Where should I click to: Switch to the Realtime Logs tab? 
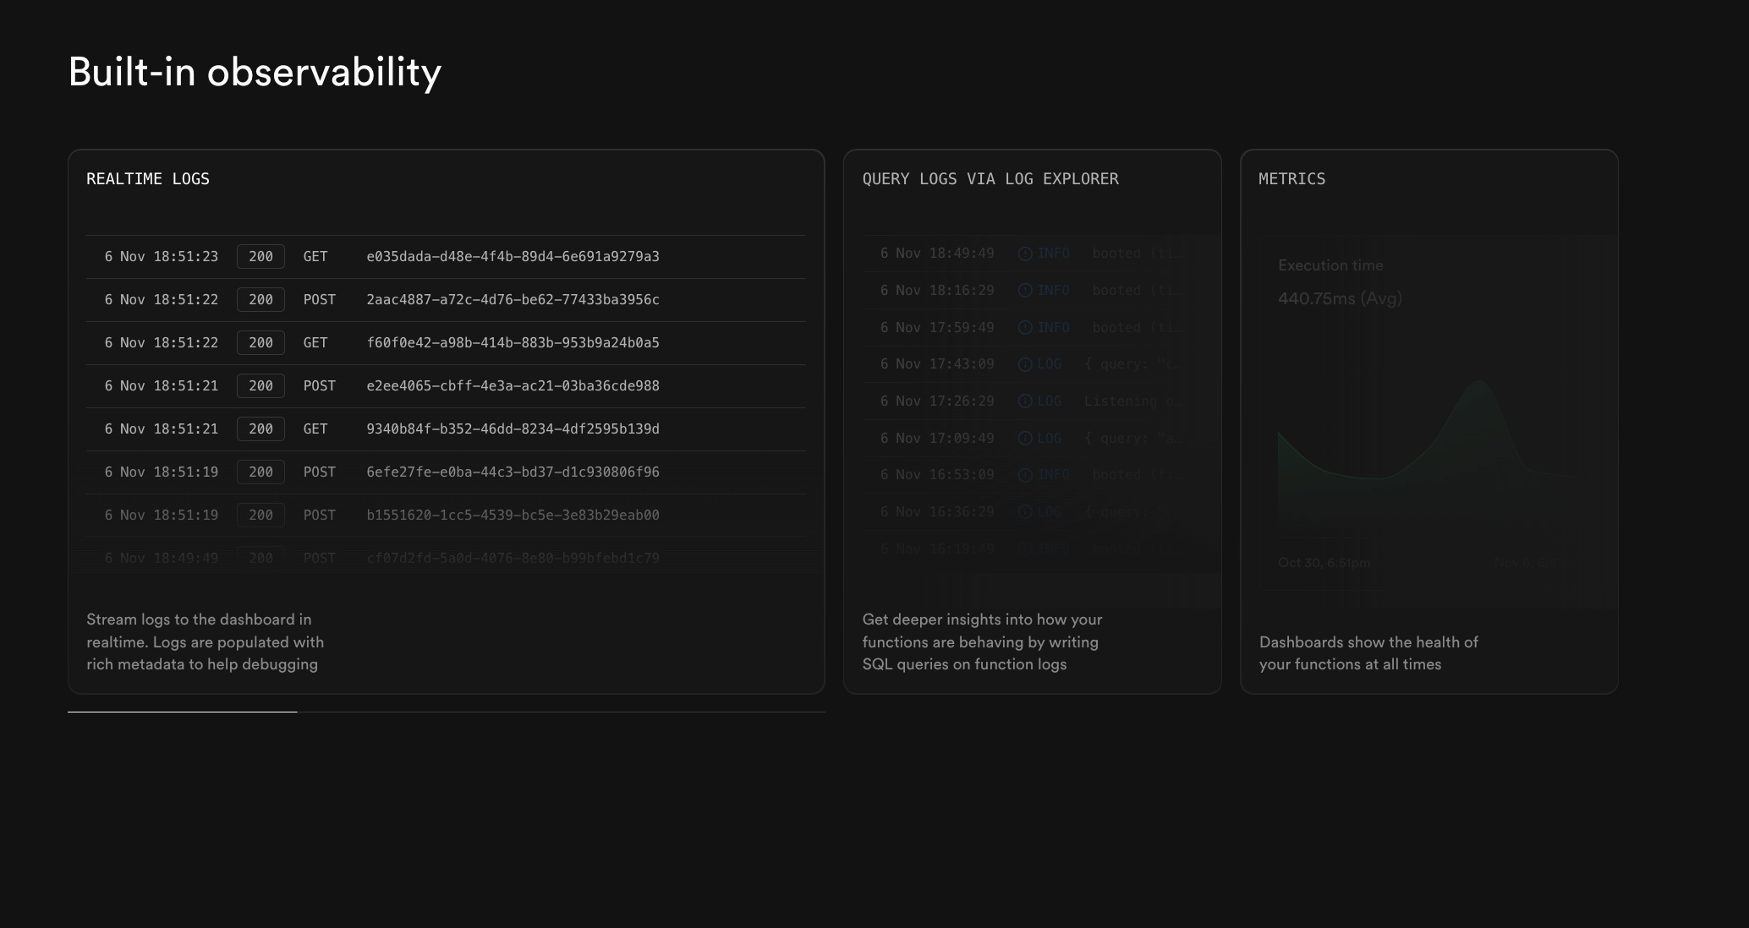tap(148, 179)
